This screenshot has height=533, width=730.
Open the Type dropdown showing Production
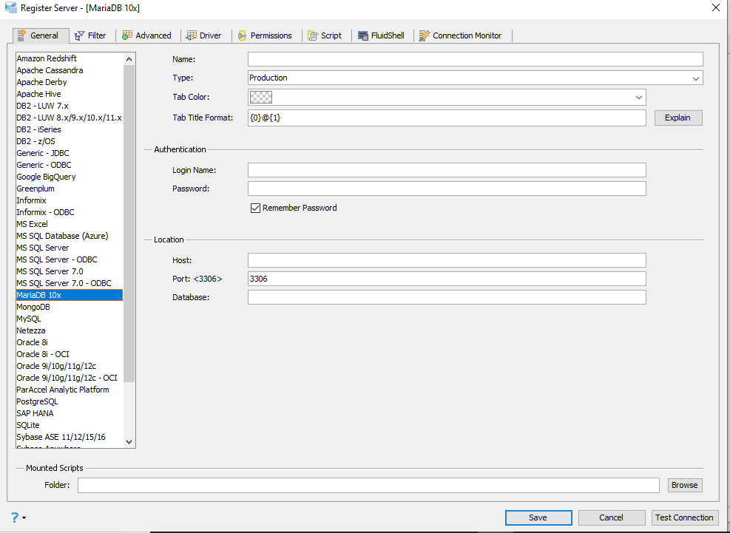click(476, 78)
